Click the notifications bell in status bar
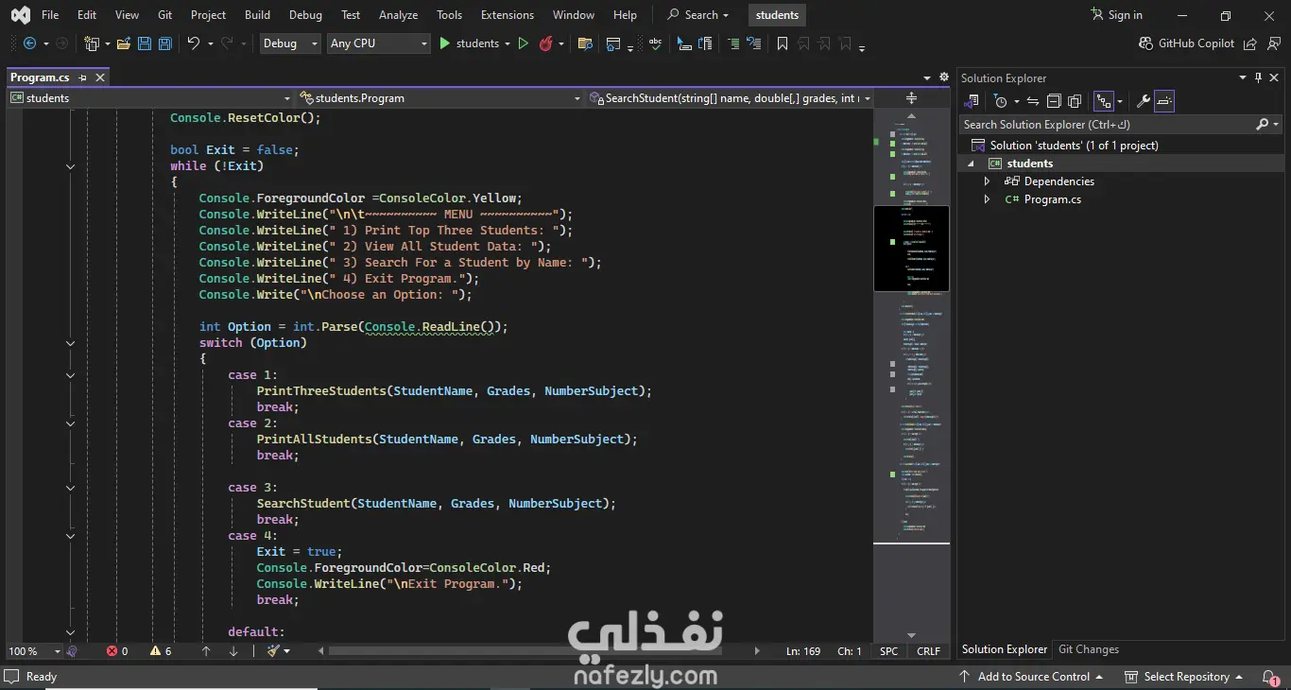Screen dimensions: 1291x690 pos(1270,677)
